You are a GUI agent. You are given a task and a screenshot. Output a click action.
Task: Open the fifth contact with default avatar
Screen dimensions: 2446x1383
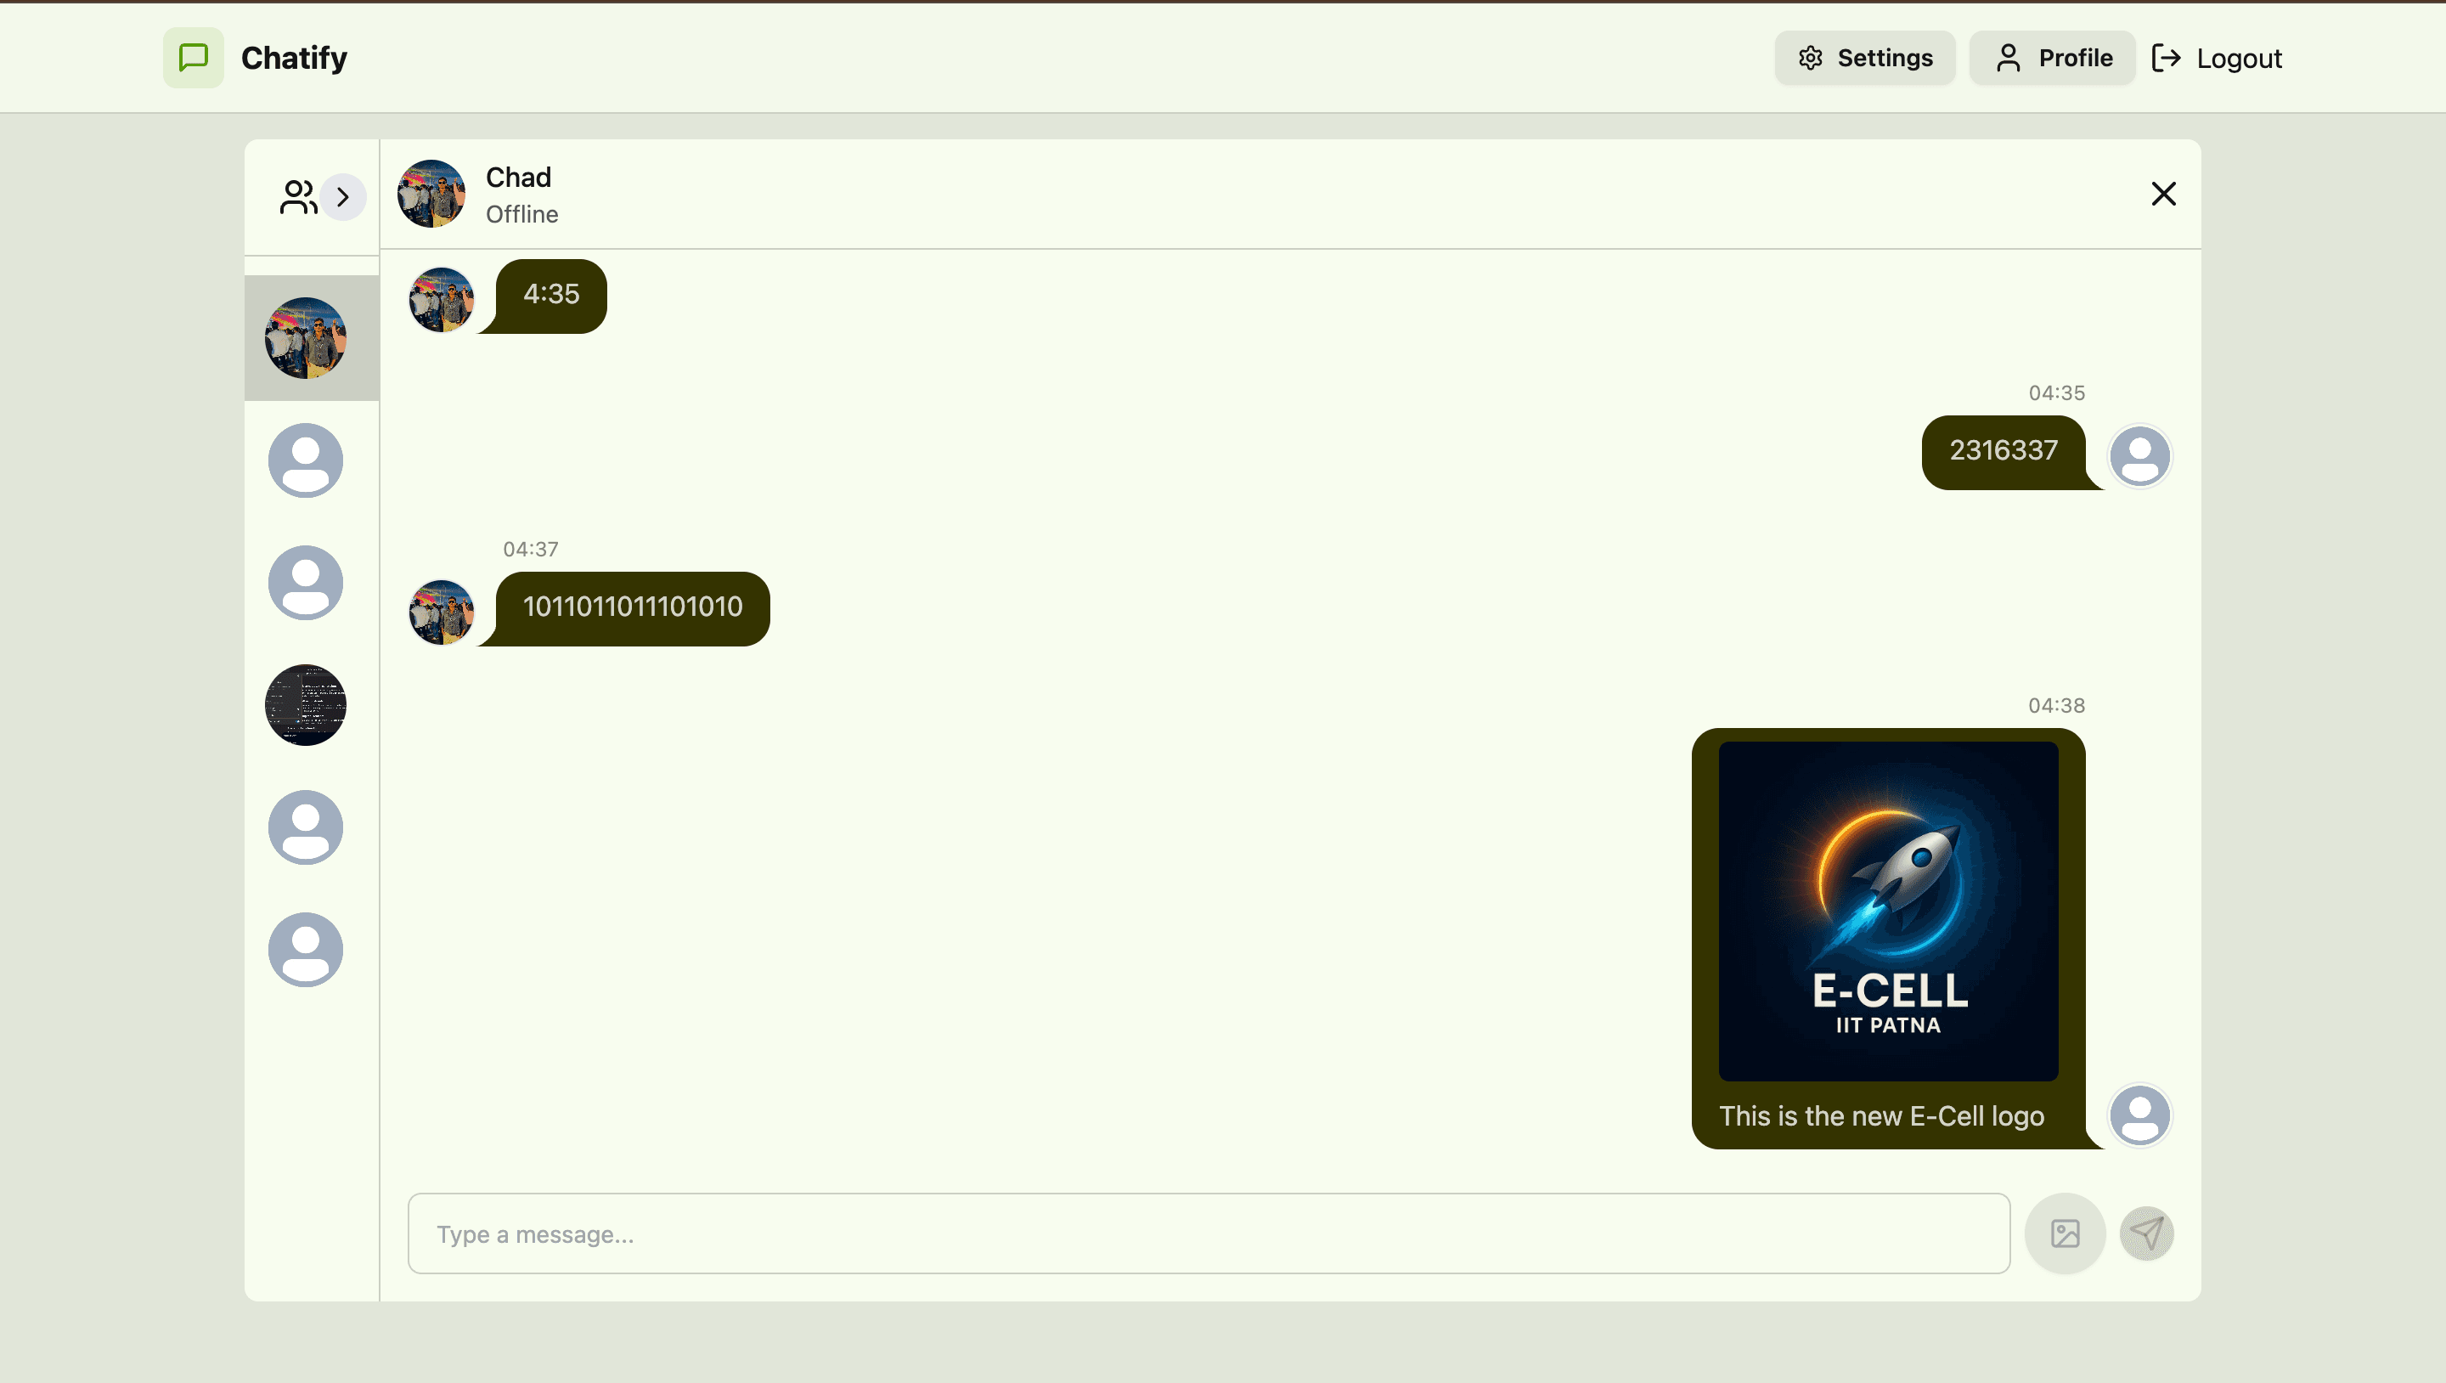306,827
